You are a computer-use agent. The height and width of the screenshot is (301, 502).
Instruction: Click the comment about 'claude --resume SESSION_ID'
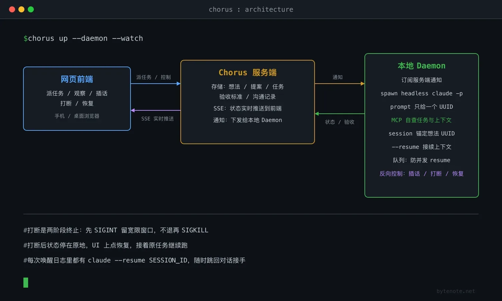(135, 260)
